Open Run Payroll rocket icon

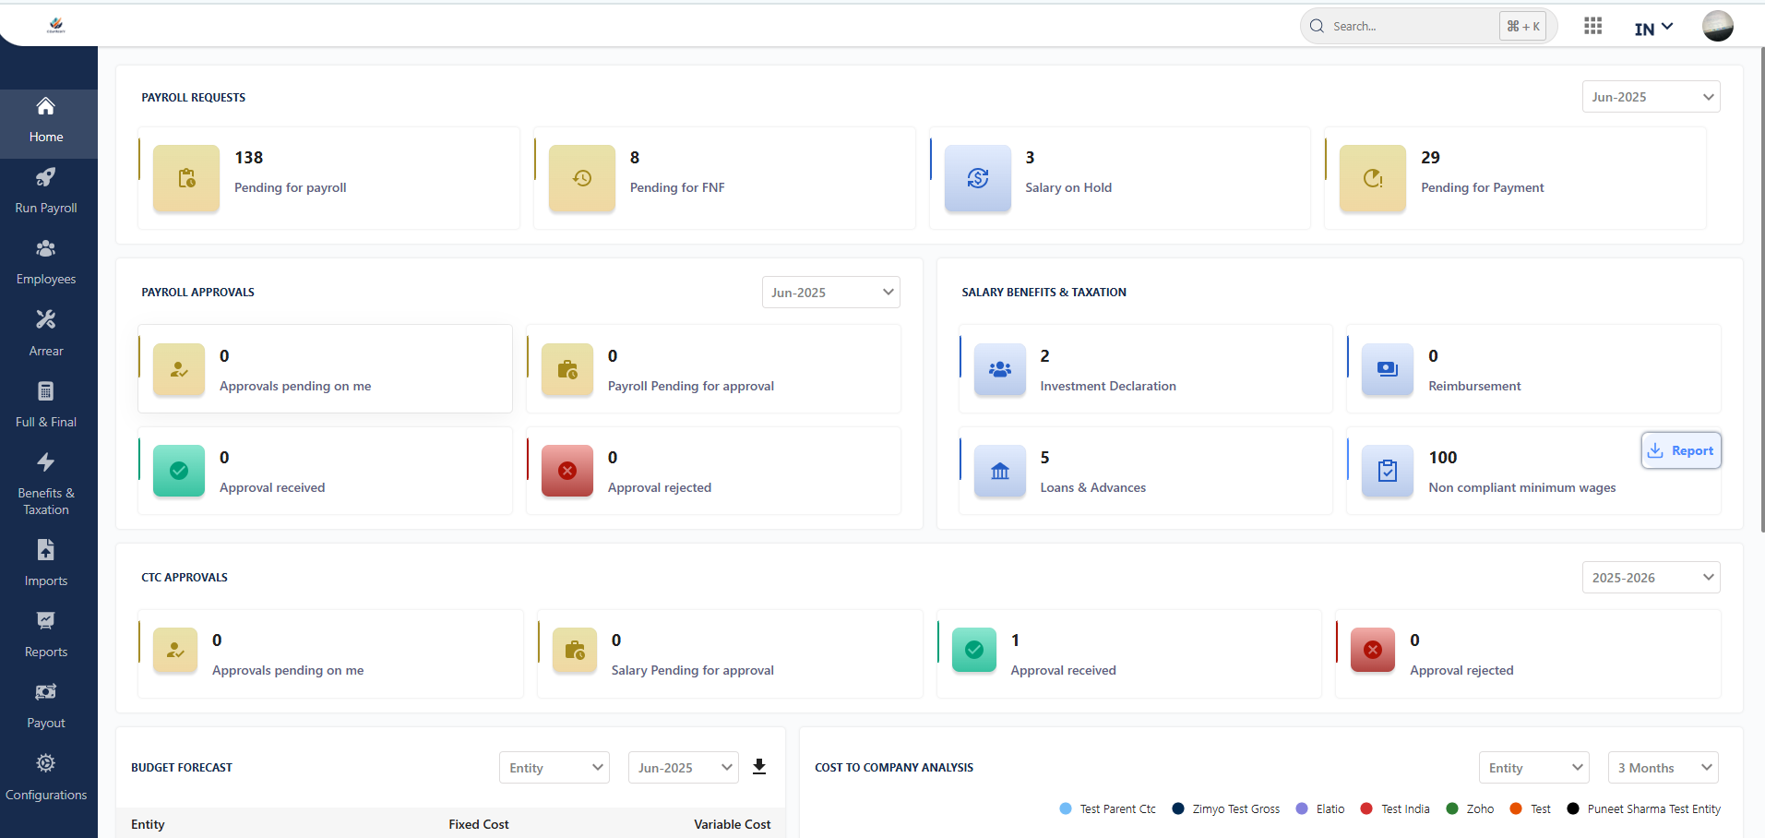[46, 177]
